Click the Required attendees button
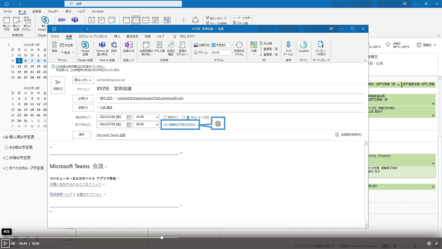 [x=83, y=99]
